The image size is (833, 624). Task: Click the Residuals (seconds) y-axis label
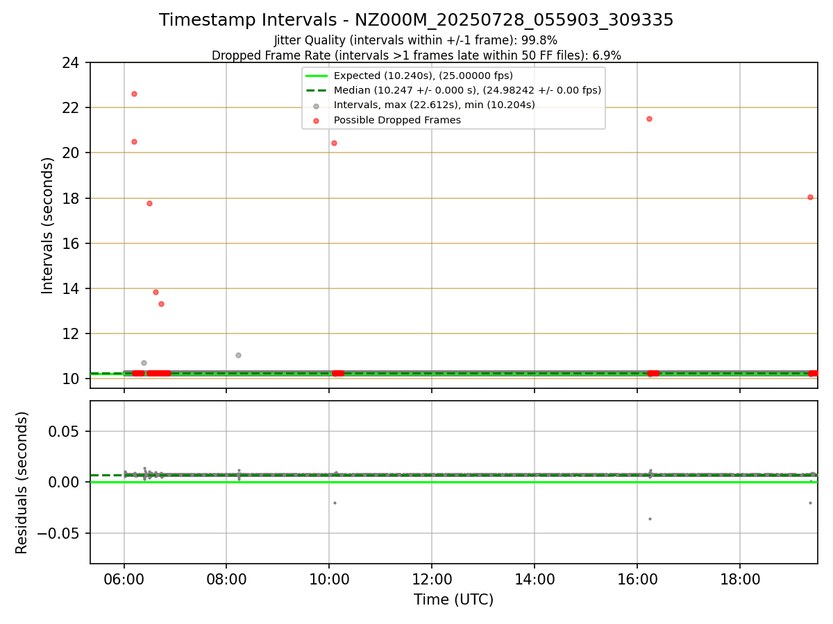(22, 483)
